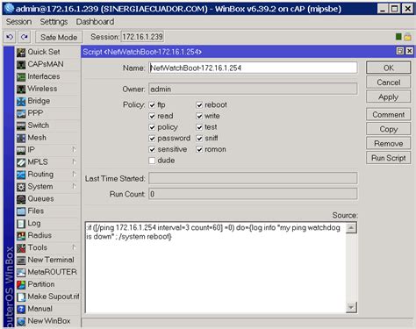Click inside the Source script text area

[215, 268]
